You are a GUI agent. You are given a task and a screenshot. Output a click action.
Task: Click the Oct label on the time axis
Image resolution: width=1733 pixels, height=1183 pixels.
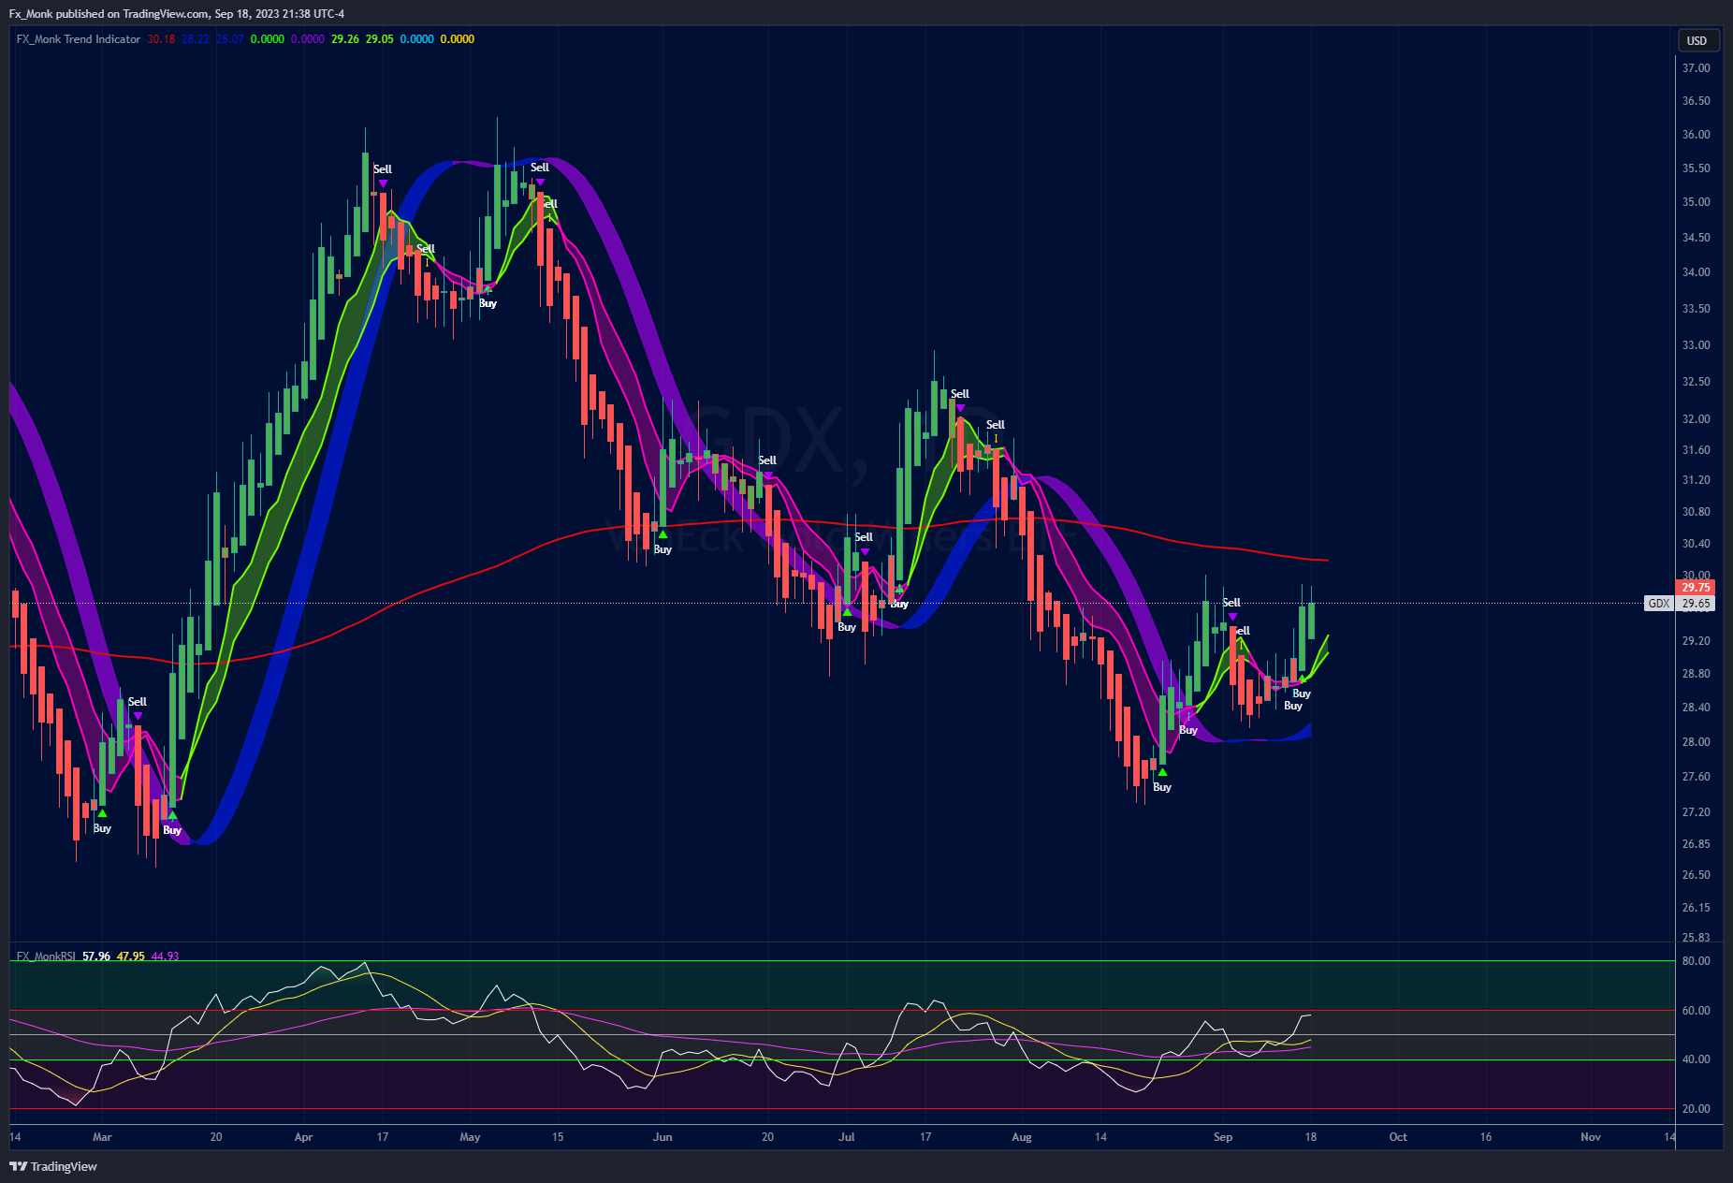coord(1398,1137)
